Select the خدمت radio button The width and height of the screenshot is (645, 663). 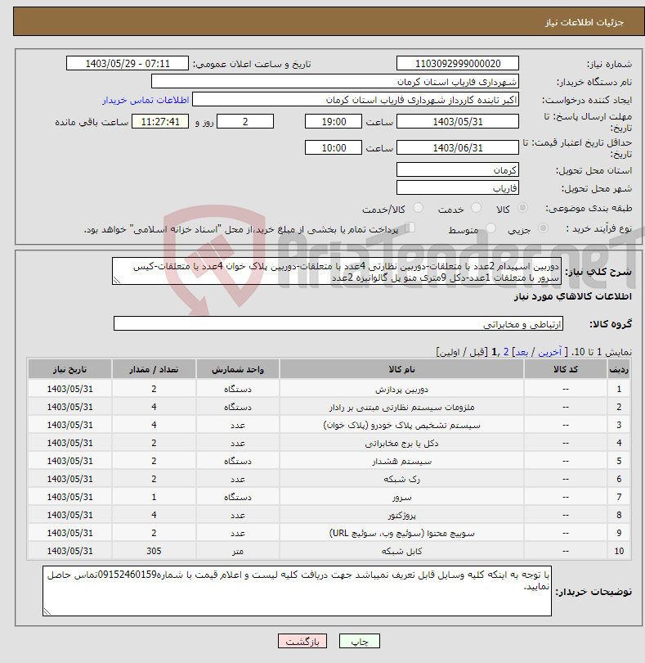pos(476,208)
